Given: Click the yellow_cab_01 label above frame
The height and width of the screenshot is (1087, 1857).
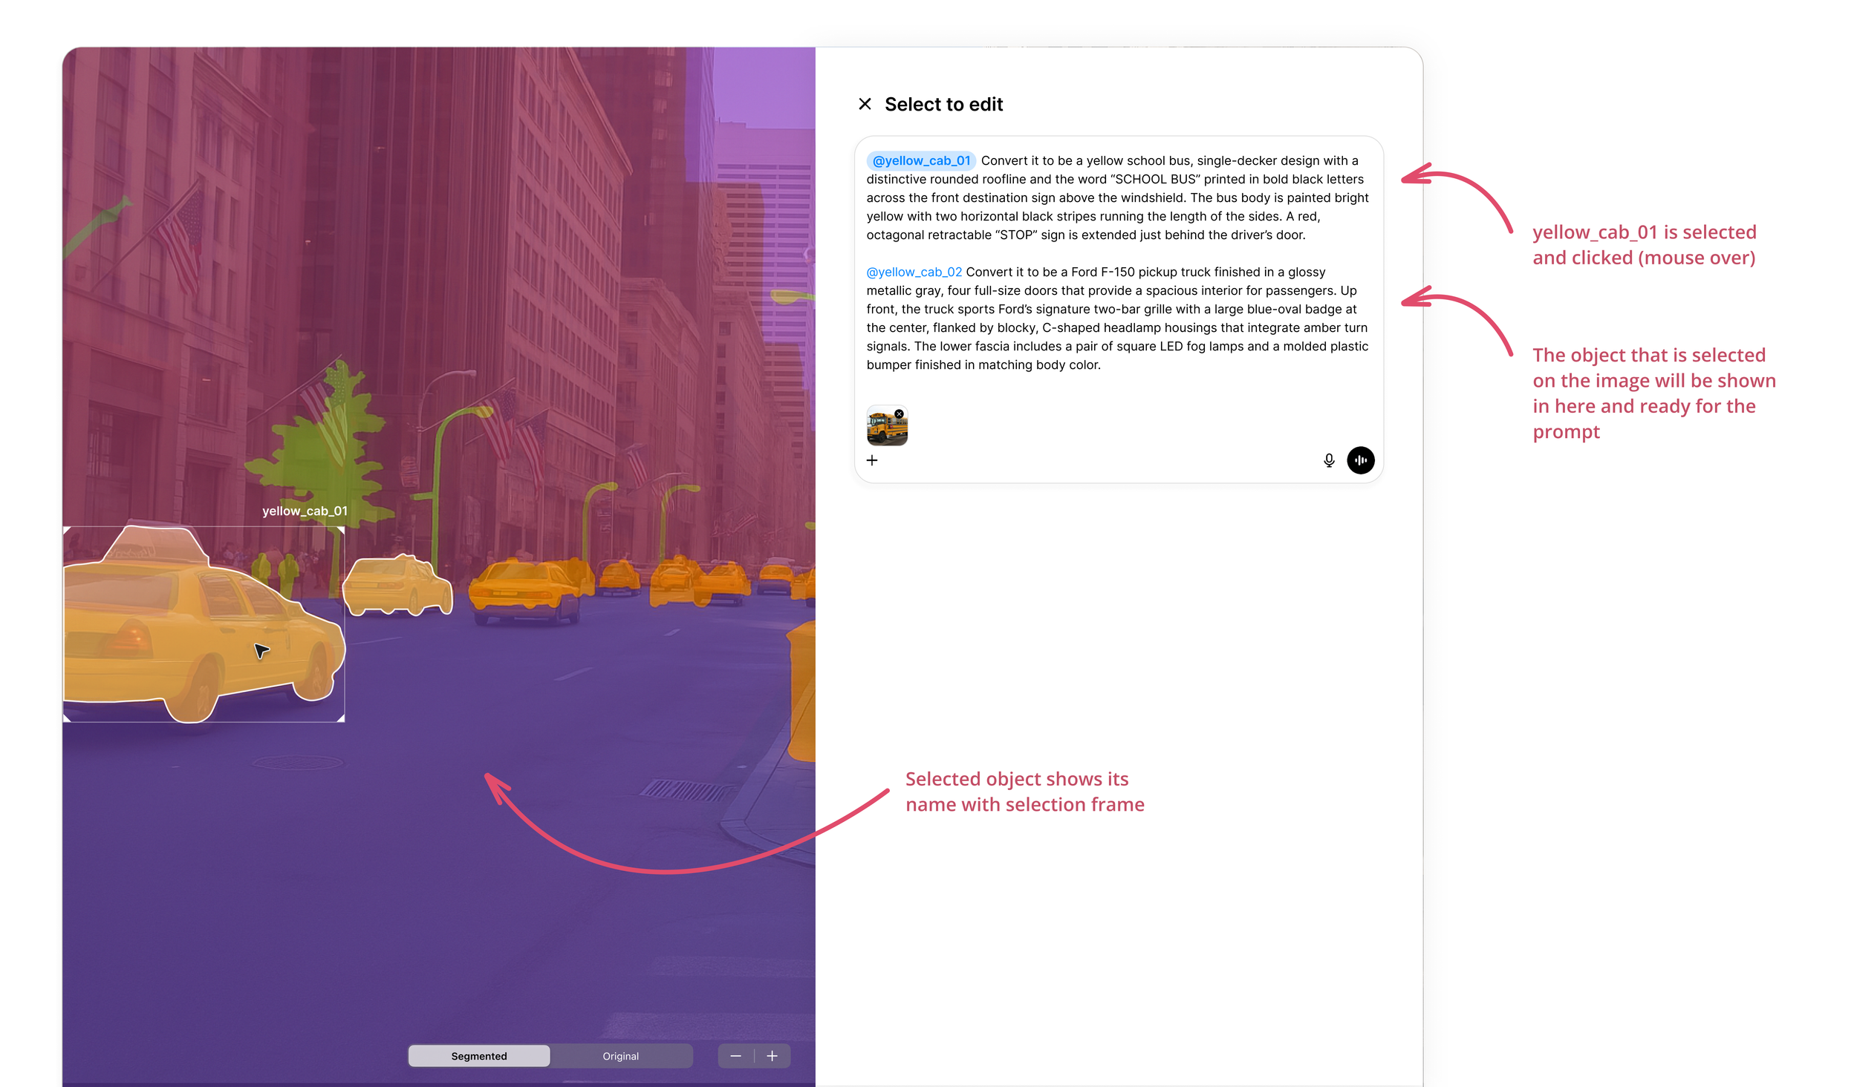Looking at the screenshot, I should pos(305,511).
